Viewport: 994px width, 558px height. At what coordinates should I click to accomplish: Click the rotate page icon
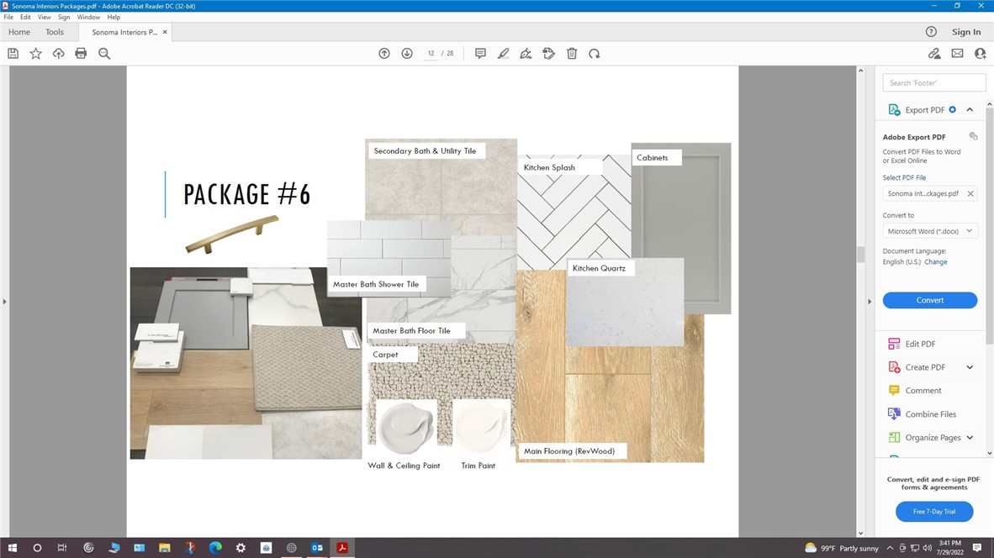[x=595, y=54]
